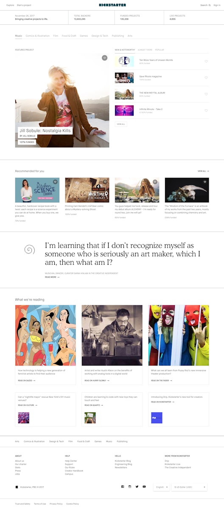
Task: Click heart on Kitchen Science Cookbook card
Action: 55,182
